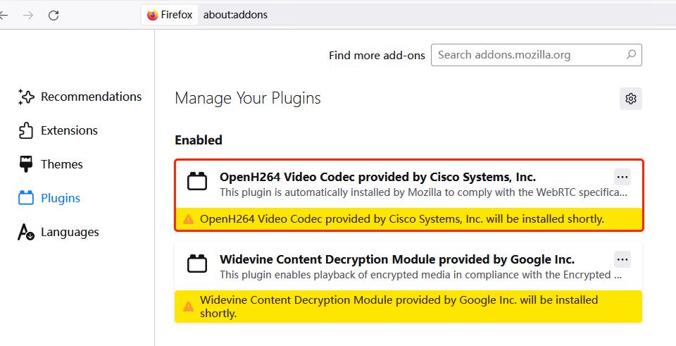Open the gear tools menu for plugins

pyautogui.click(x=631, y=99)
